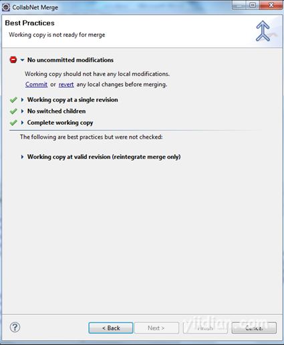Click the green checkmark next to Working copy at a single revision
The width and height of the screenshot is (284, 345).
click(13, 100)
